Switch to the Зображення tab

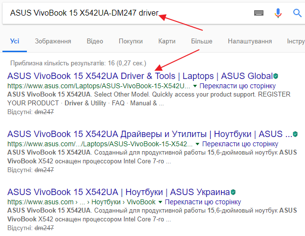pyautogui.click(x=53, y=41)
